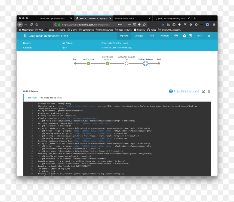Open the Asana bookmark
This screenshot has width=234, height=202.
(61, 30)
